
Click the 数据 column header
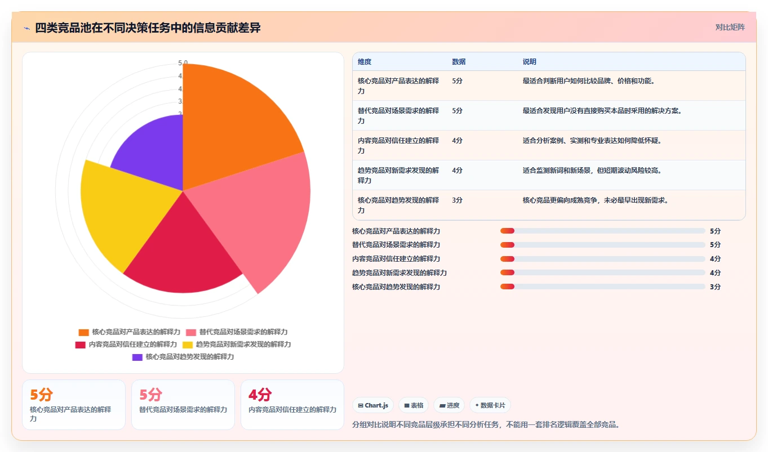coord(459,62)
